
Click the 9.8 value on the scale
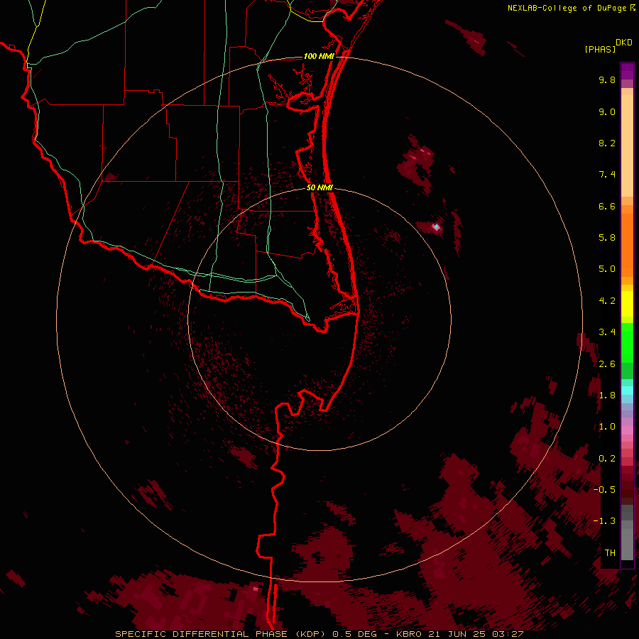(607, 80)
